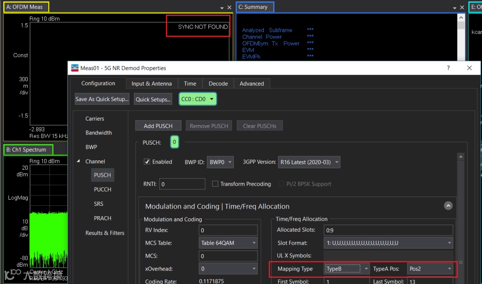Close the C: Summary trace window
Screen dimensions: 482x284
click(x=462, y=8)
